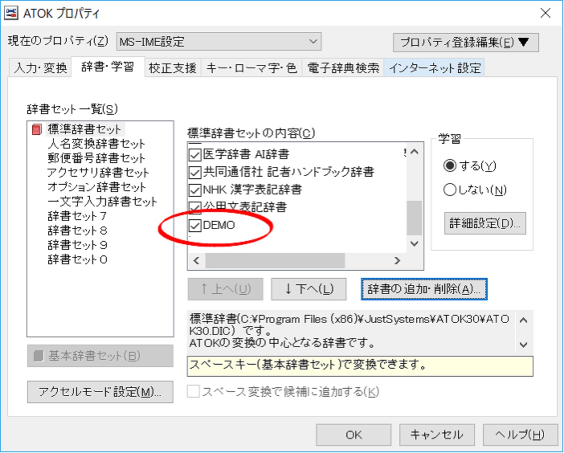Toggle 共同通信社 記者ハンドブック辞書 checkbox
The width and height of the screenshot is (564, 453).
coord(195,172)
